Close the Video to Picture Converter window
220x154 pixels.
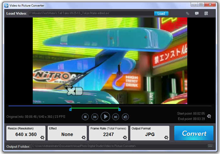click(x=210, y=4)
